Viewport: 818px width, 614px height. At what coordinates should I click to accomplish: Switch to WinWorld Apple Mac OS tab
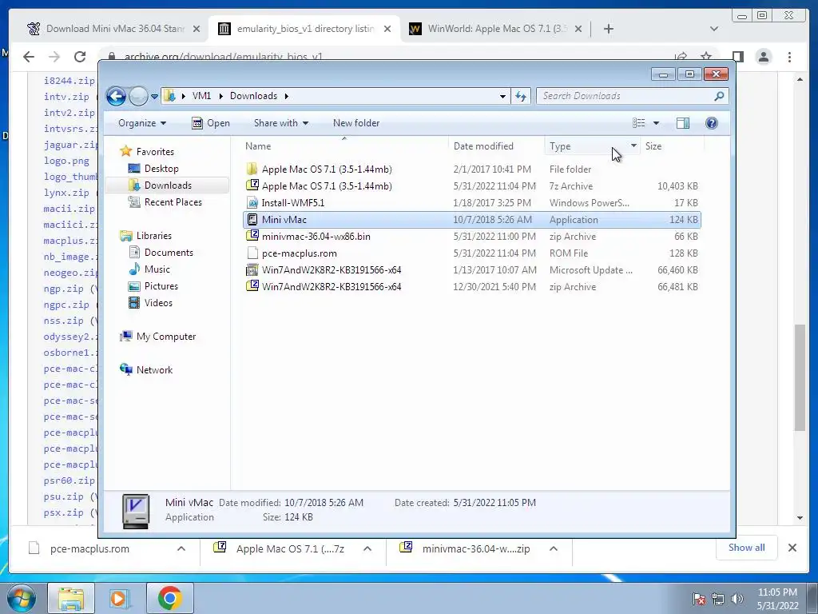pyautogui.click(x=495, y=29)
